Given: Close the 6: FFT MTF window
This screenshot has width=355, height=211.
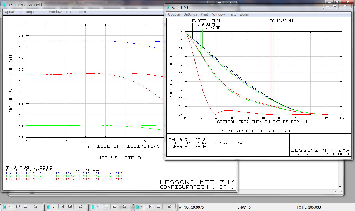Looking at the screenshot, I should (345, 6).
